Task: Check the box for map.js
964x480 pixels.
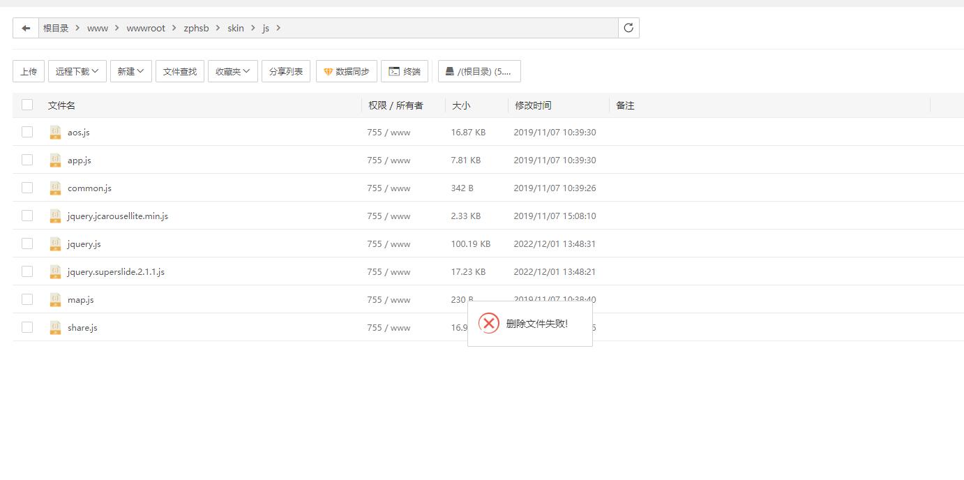Action: coord(27,299)
